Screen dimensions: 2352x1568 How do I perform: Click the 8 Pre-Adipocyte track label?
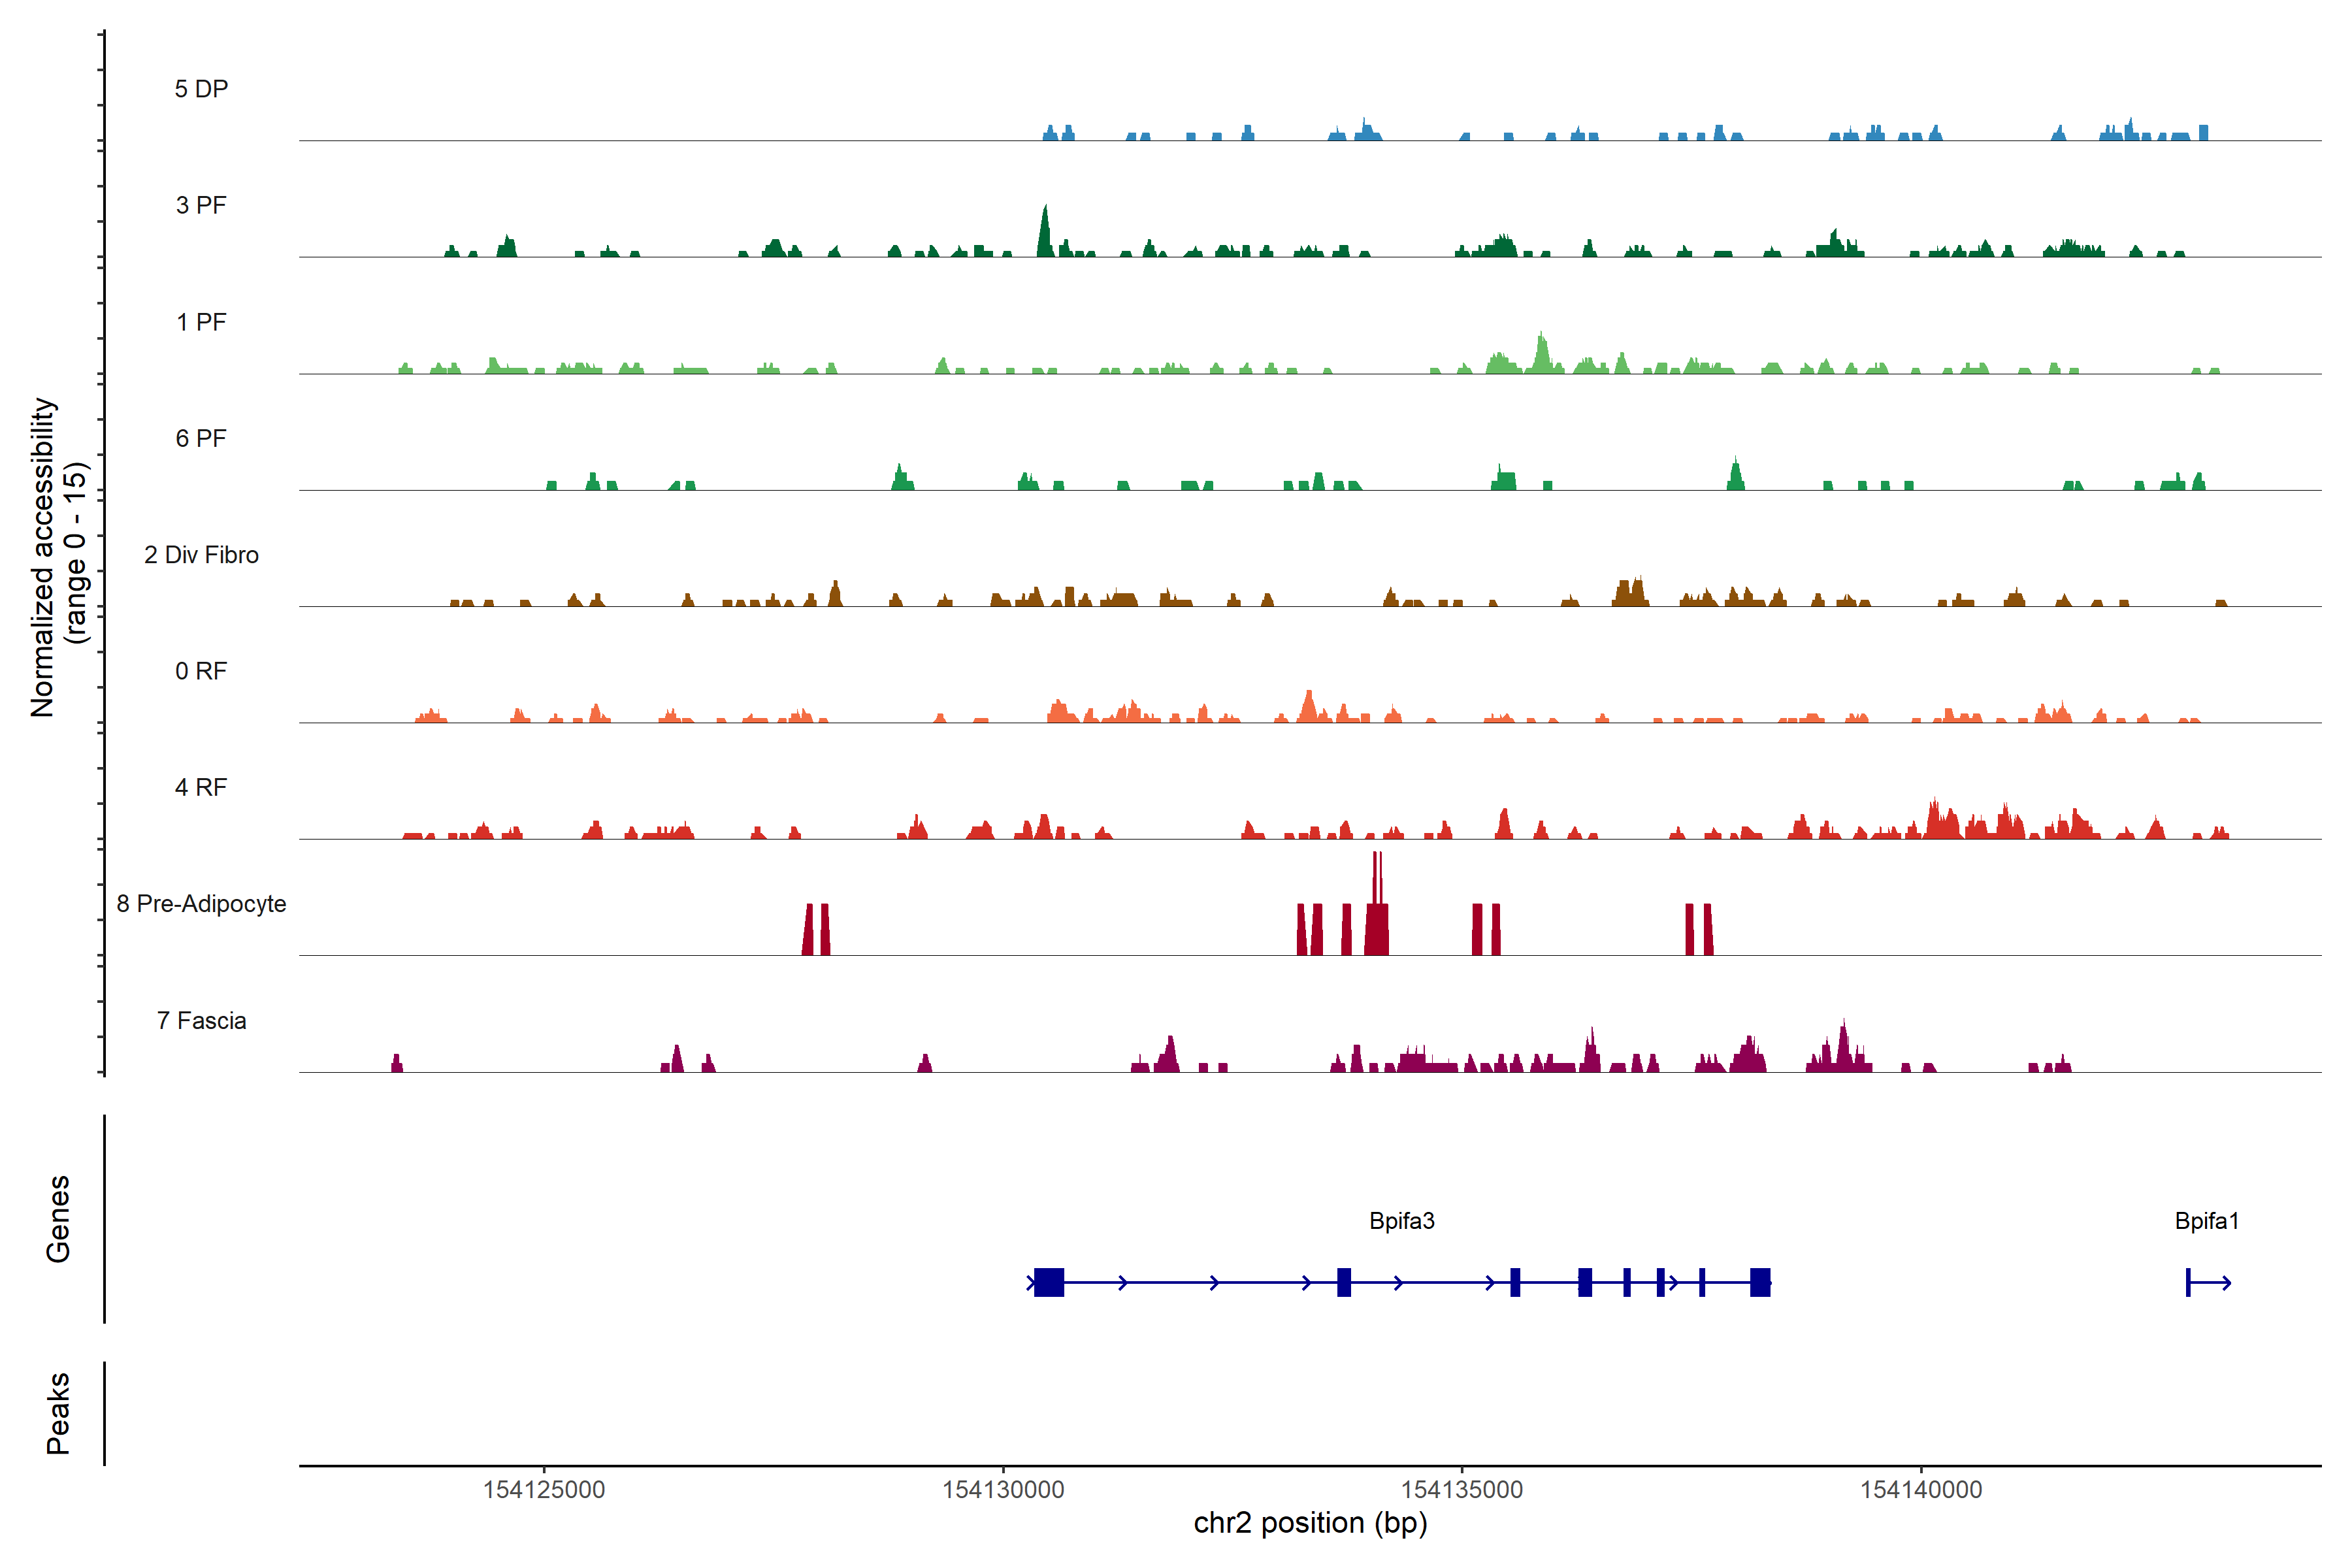click(201, 904)
